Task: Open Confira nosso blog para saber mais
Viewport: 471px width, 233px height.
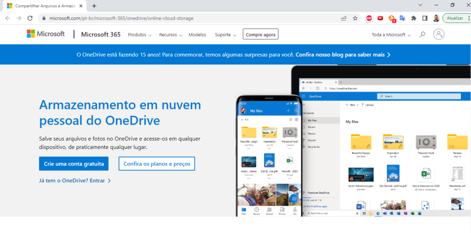Action: coord(343,55)
